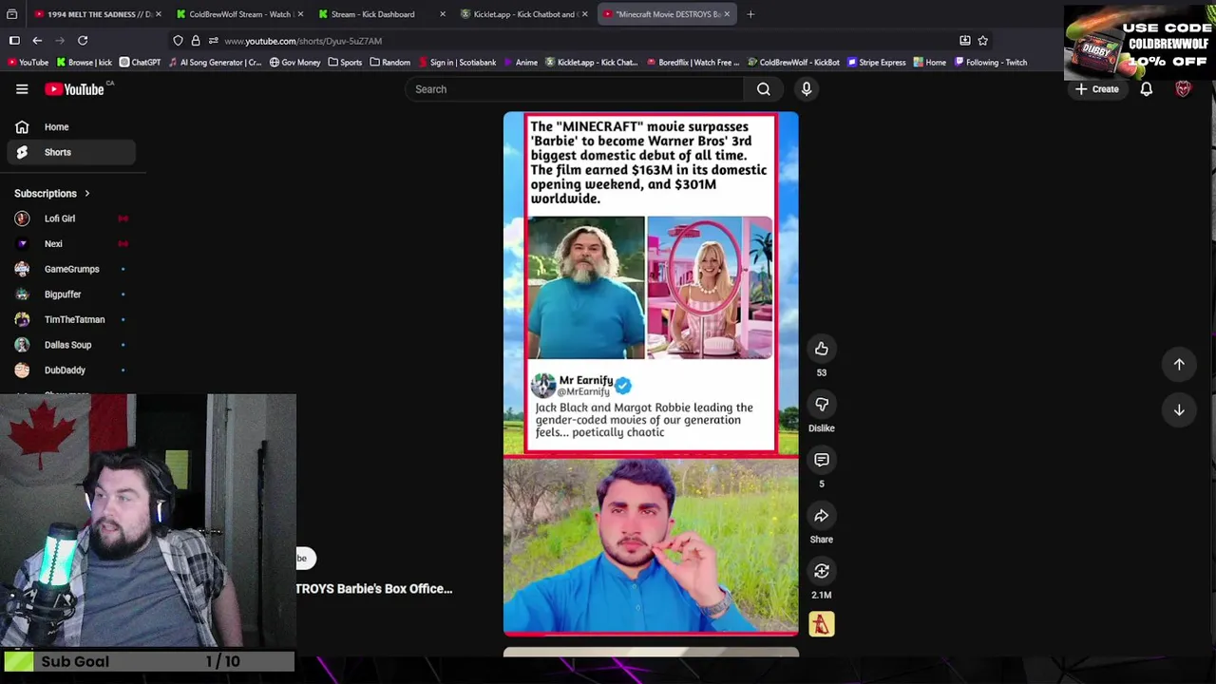Switch to the ColdBrewWolf Stream tab
This screenshot has width=1216, height=684.
(239, 14)
